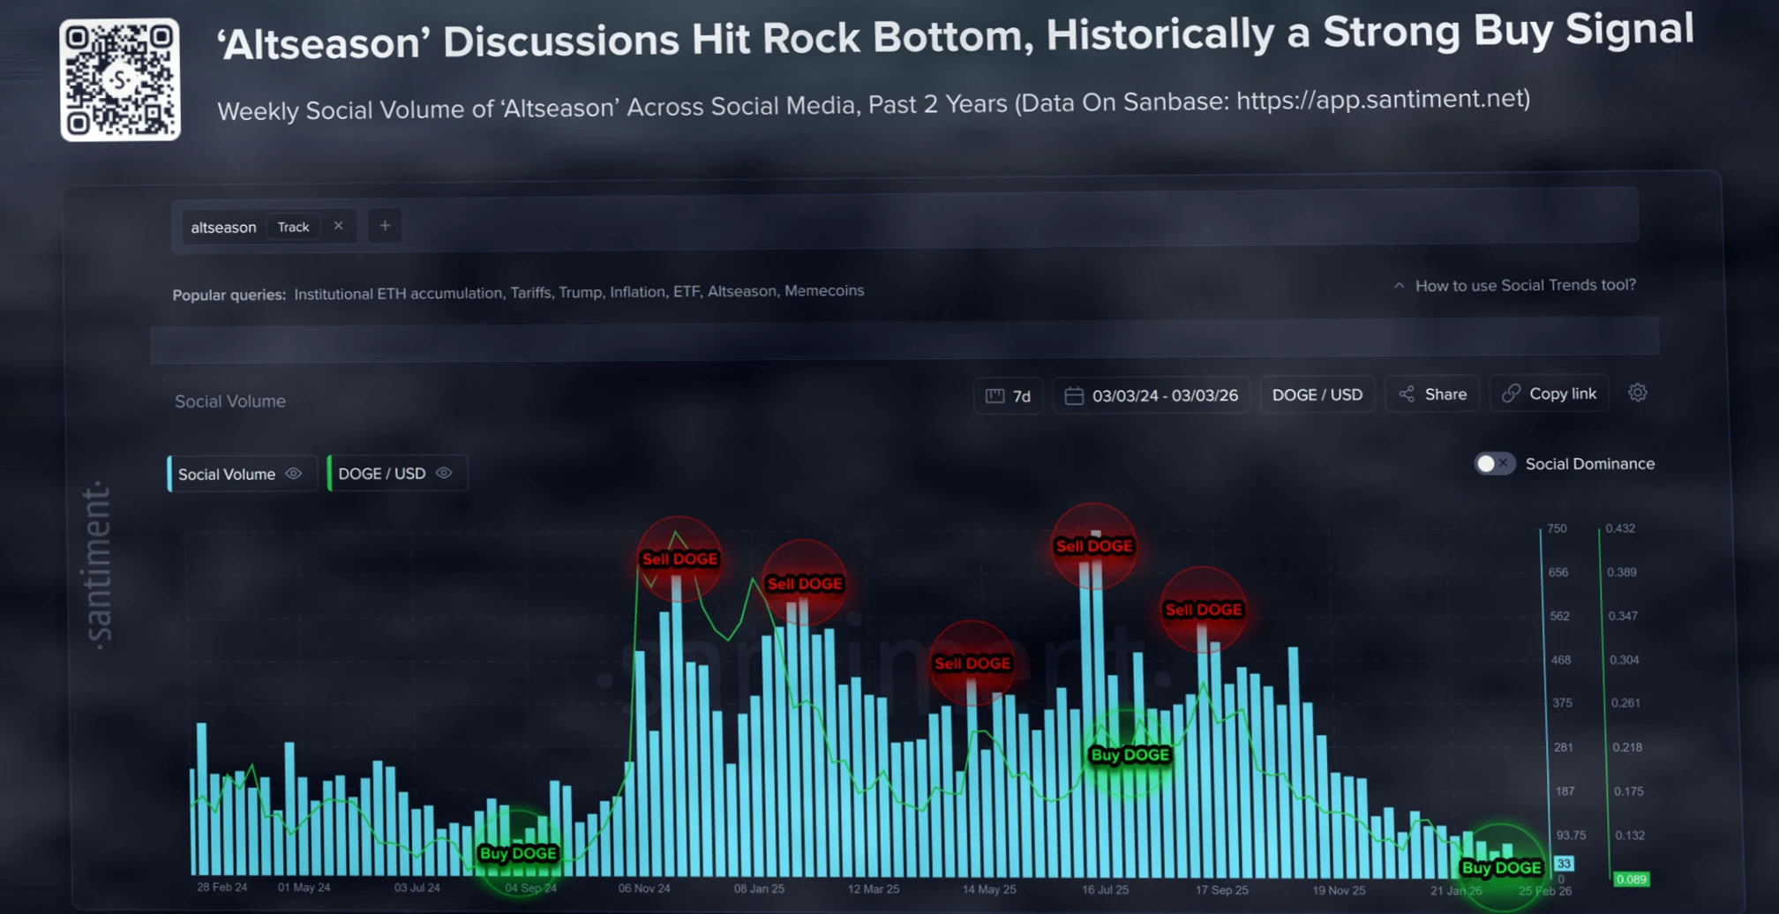The image size is (1779, 914).
Task: Select the Institutional ETH accumulation query
Action: [x=398, y=293]
